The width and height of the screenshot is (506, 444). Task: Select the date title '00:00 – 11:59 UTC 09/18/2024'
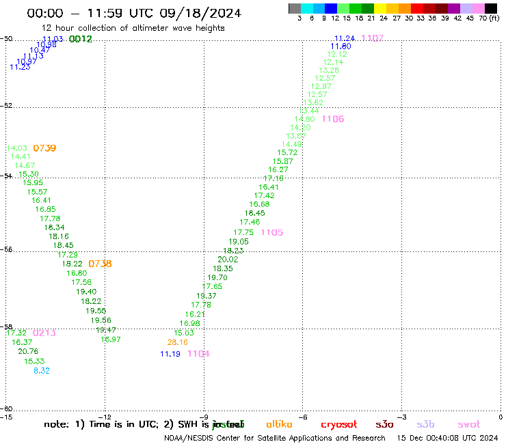[134, 13]
